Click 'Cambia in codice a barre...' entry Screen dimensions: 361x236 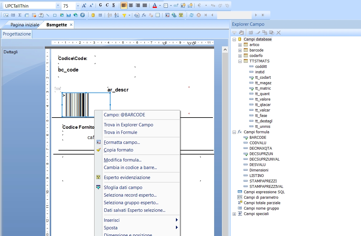click(x=130, y=168)
